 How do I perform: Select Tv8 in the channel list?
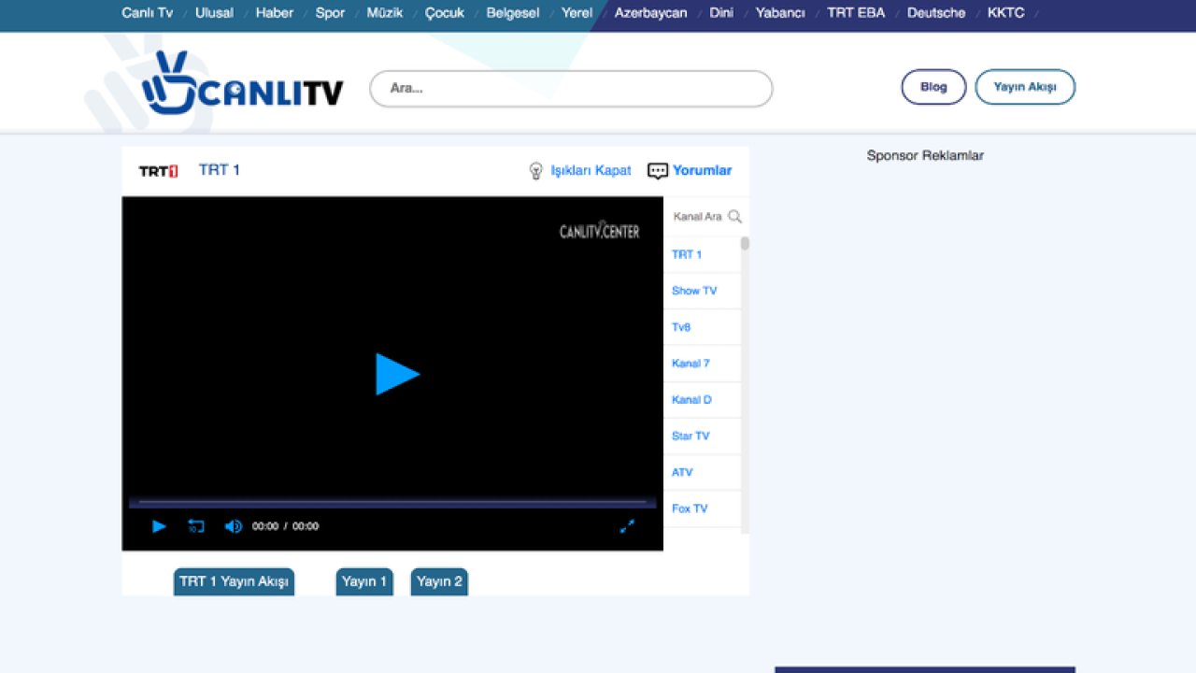click(702, 327)
